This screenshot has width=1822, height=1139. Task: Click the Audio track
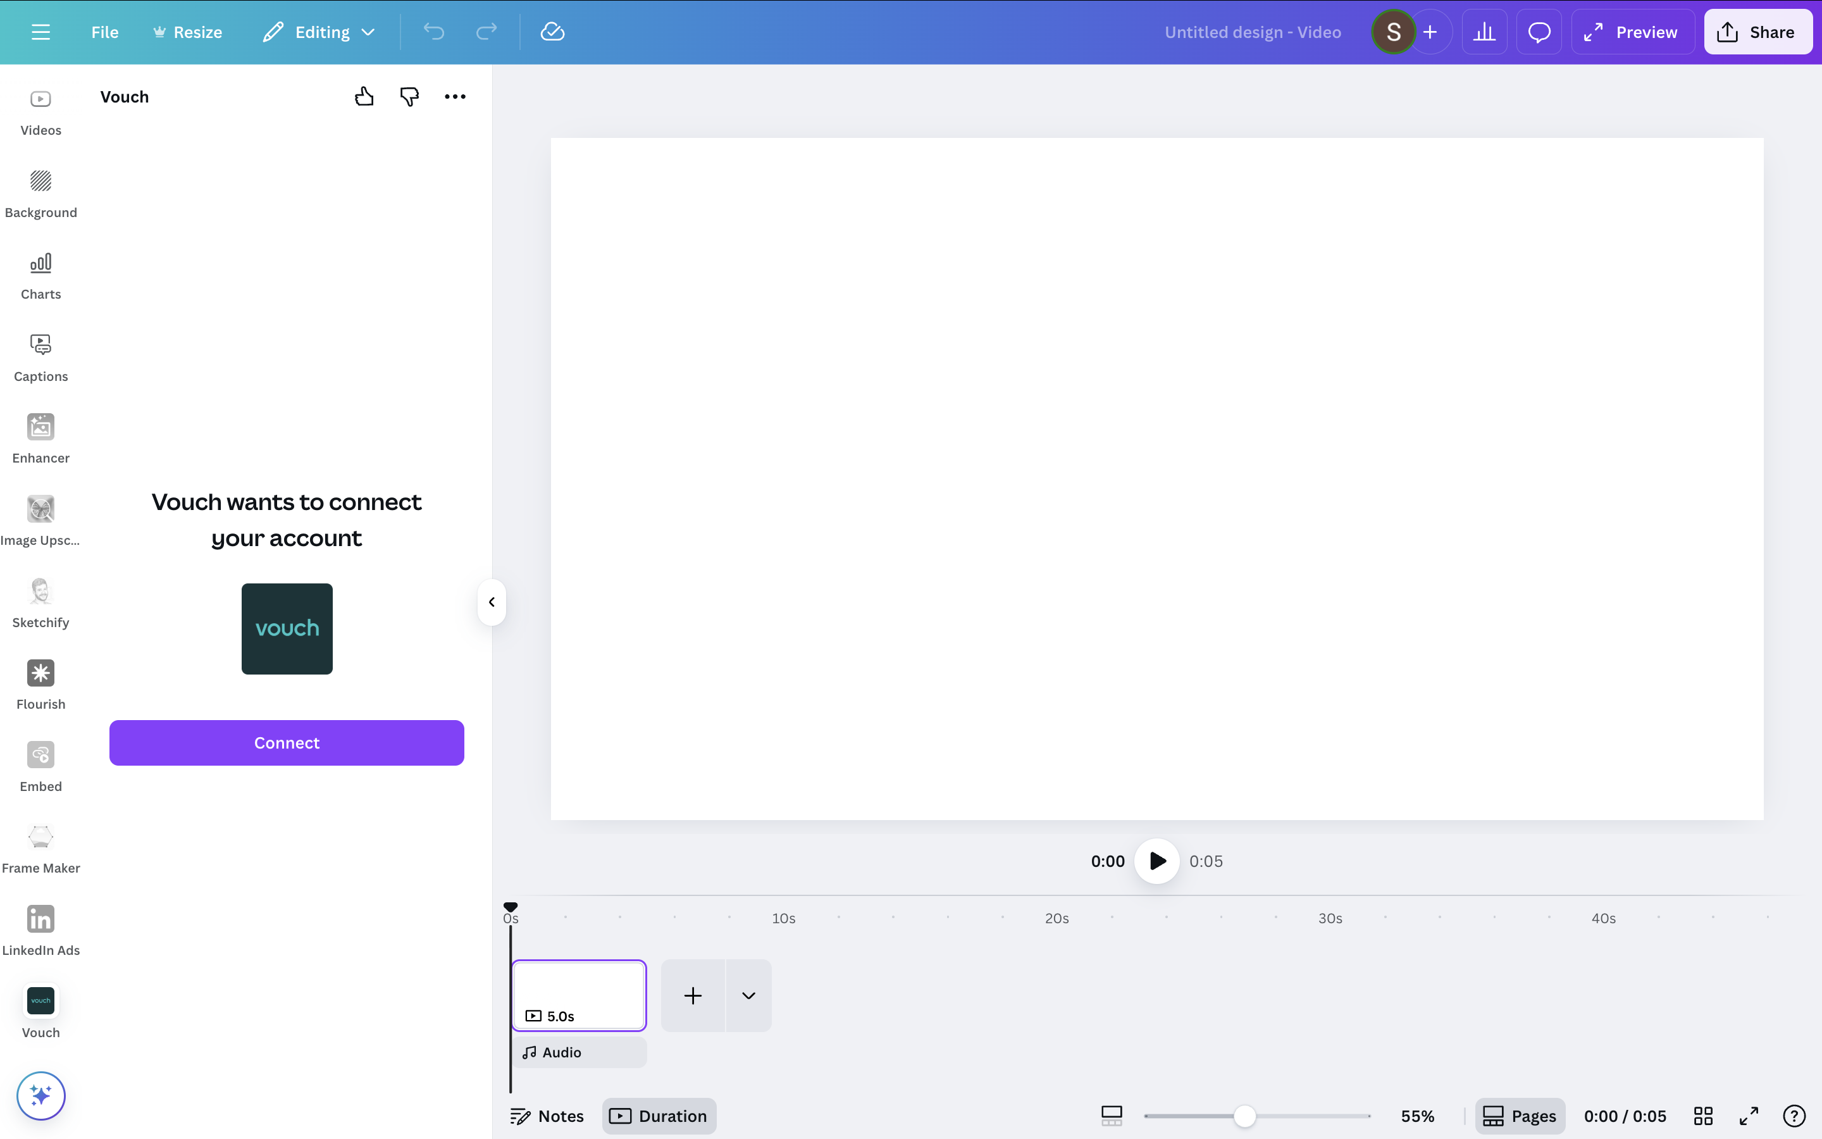pyautogui.click(x=579, y=1052)
